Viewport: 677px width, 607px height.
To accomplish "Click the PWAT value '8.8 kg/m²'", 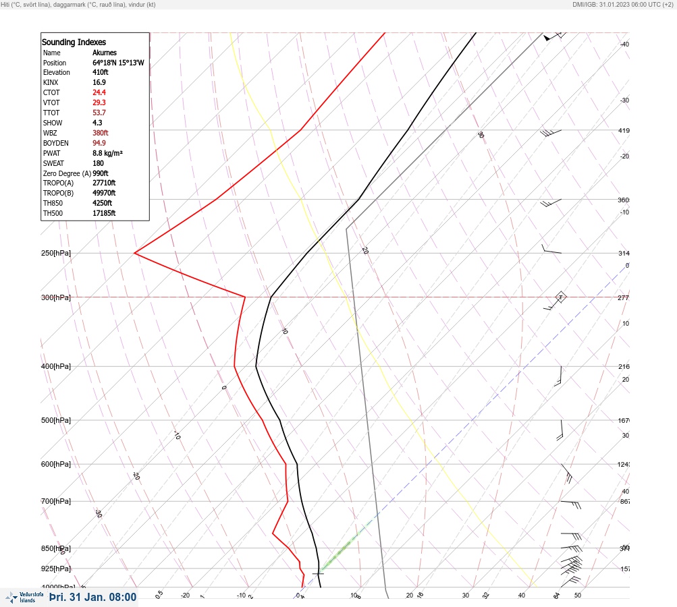I will tap(107, 153).
